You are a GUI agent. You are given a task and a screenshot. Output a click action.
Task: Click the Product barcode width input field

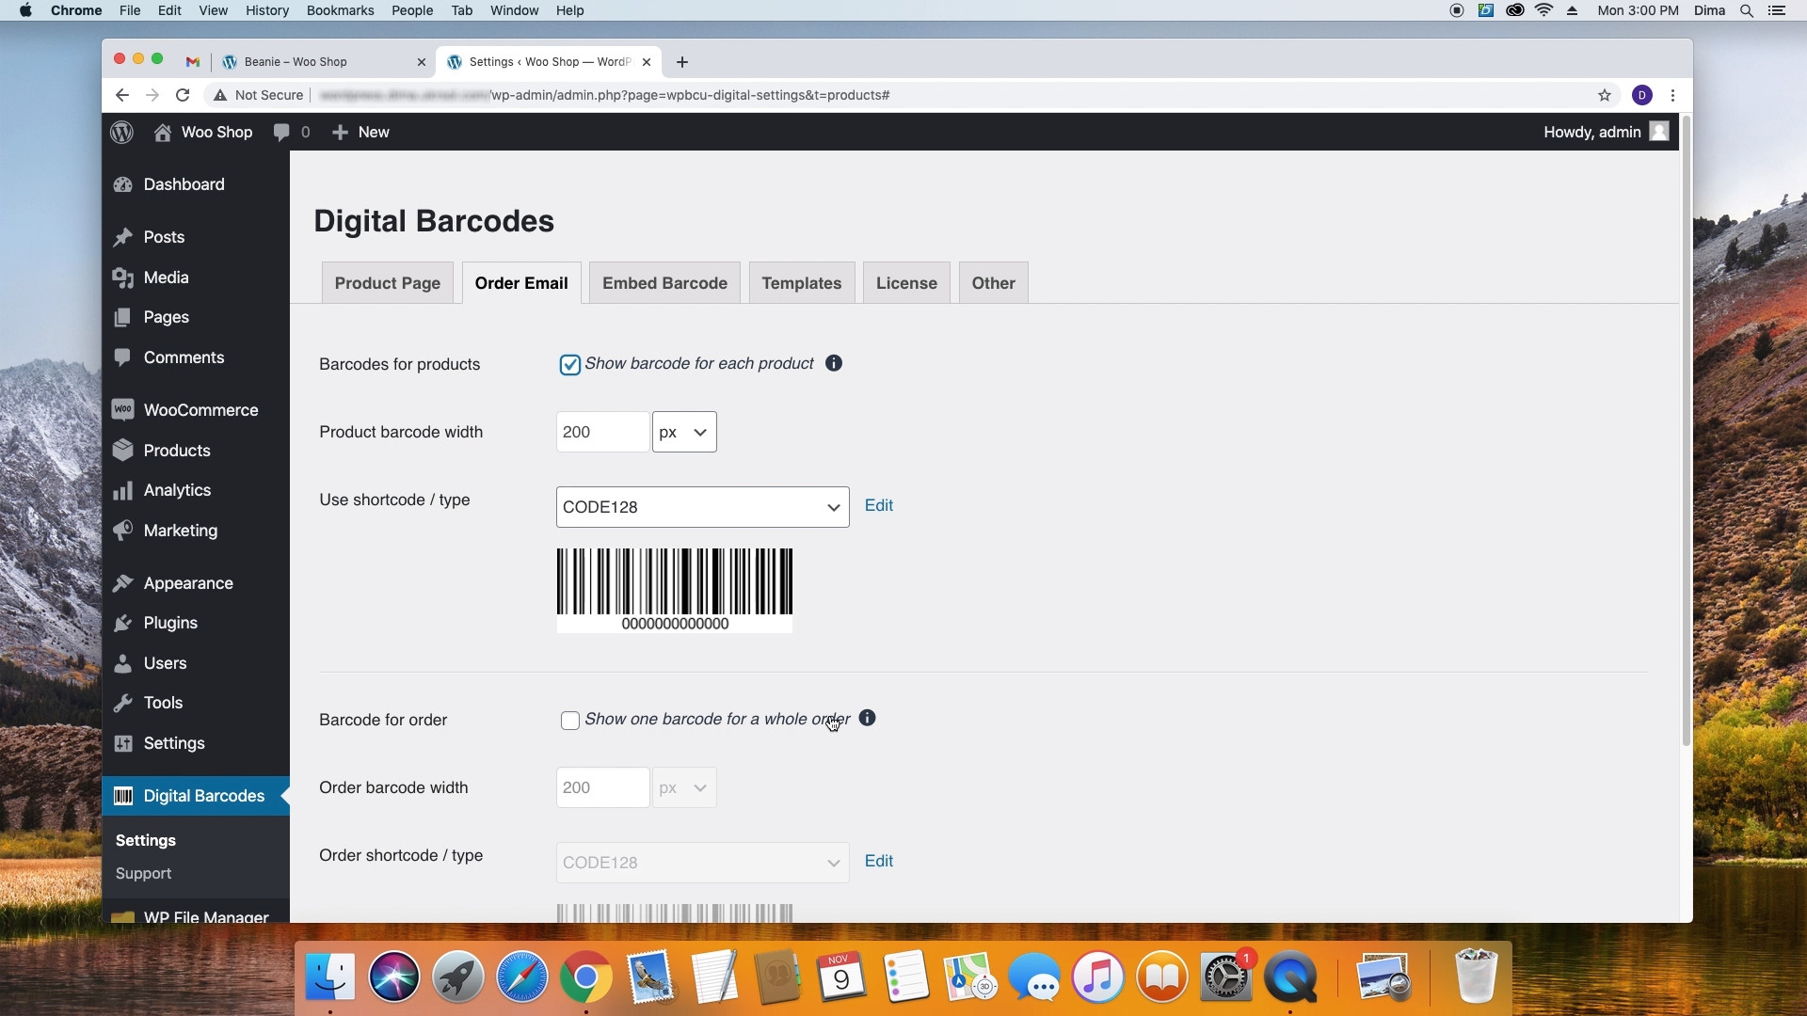[602, 431]
